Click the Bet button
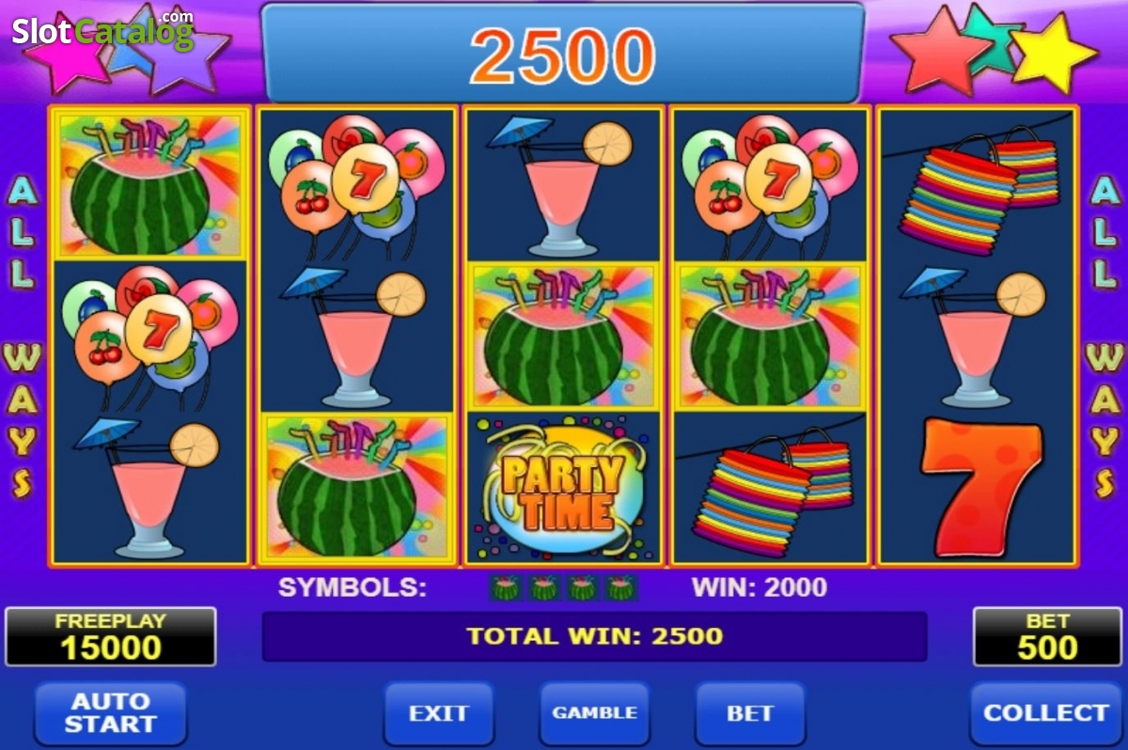 (x=750, y=713)
